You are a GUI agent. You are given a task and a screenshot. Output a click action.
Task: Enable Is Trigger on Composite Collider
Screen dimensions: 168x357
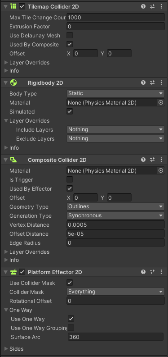pos(70,179)
